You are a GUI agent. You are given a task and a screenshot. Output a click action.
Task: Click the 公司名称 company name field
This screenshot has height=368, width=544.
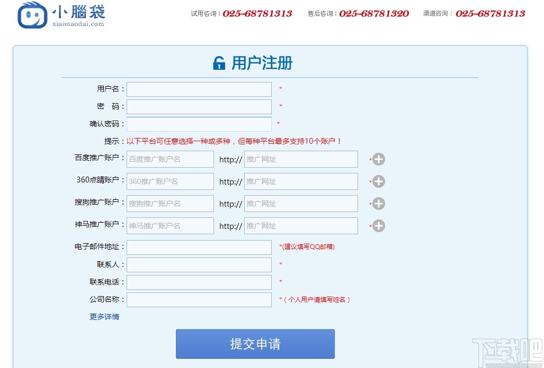[x=199, y=299]
